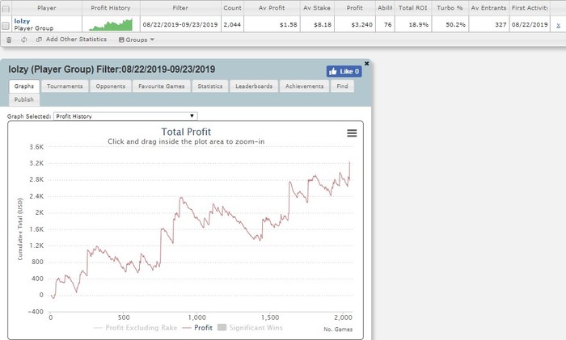Tick the checkbox in the table header

pyautogui.click(x=6, y=9)
